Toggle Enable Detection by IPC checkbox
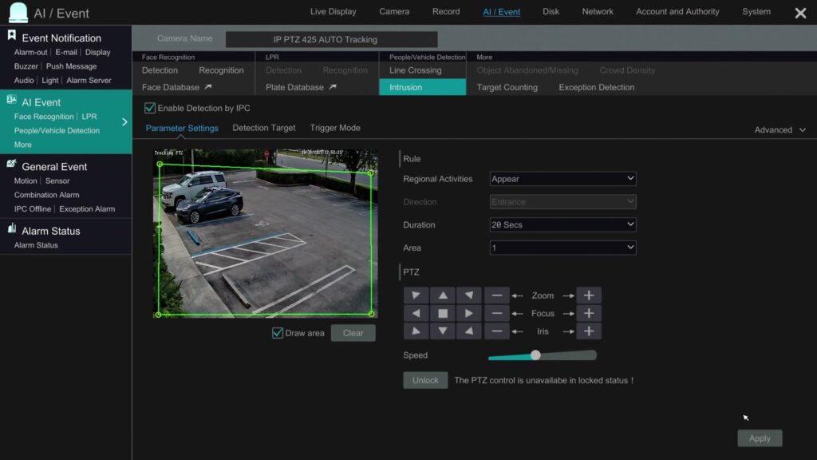 click(x=149, y=108)
